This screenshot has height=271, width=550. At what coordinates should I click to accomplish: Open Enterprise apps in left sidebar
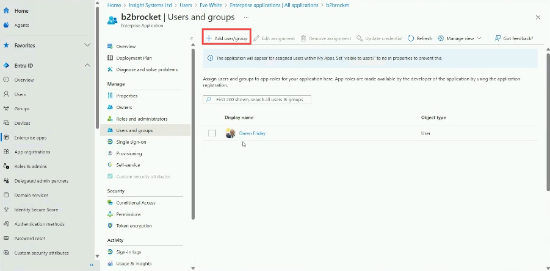tap(30, 138)
